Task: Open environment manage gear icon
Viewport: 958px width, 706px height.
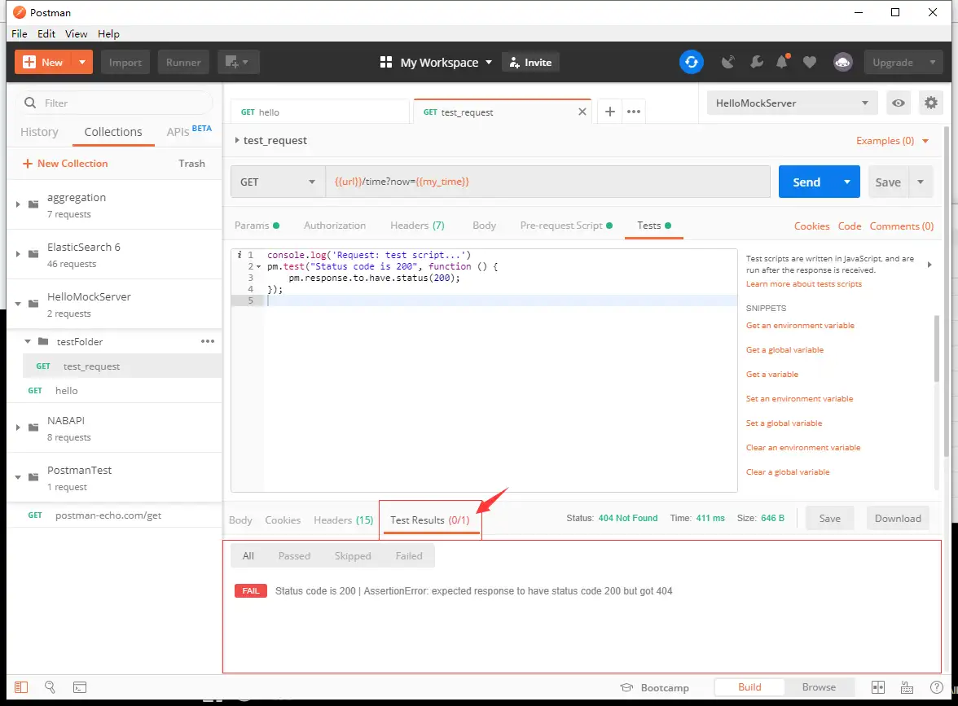Action: coord(929,103)
